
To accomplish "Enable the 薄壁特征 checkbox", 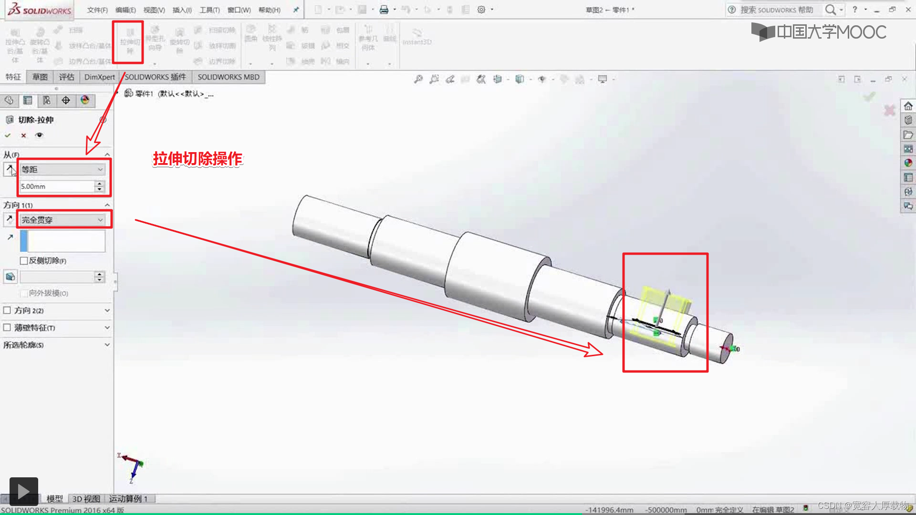I will click(7, 328).
